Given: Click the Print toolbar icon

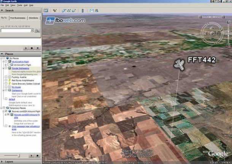Looking at the screenshot, I should click(96, 10).
